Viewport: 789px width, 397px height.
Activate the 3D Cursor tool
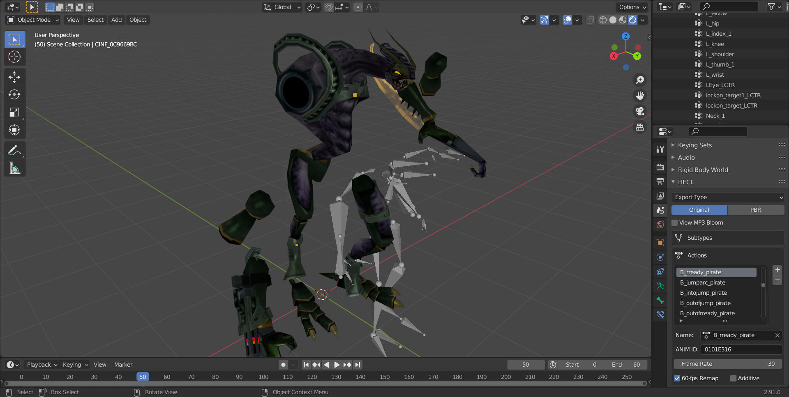point(15,57)
